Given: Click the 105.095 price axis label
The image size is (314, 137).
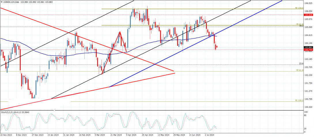Looking at the screenshot, I should tap(309, 27).
